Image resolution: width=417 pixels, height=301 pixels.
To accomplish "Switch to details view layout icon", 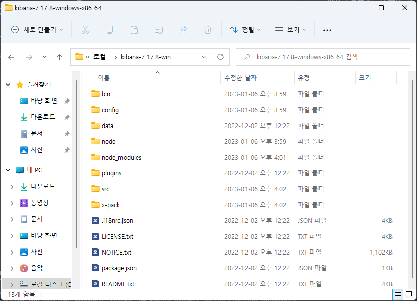I will coord(398,294).
